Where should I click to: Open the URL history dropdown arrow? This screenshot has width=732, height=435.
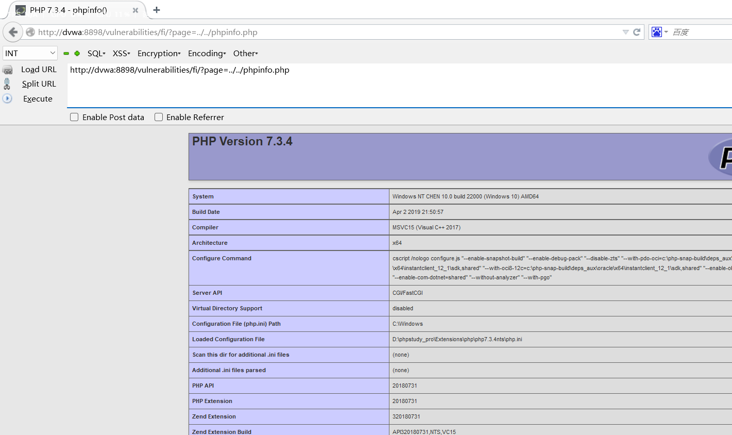coord(625,32)
